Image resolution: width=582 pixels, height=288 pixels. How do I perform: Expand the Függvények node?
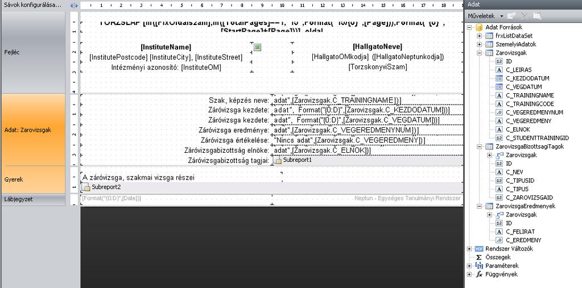point(469,274)
